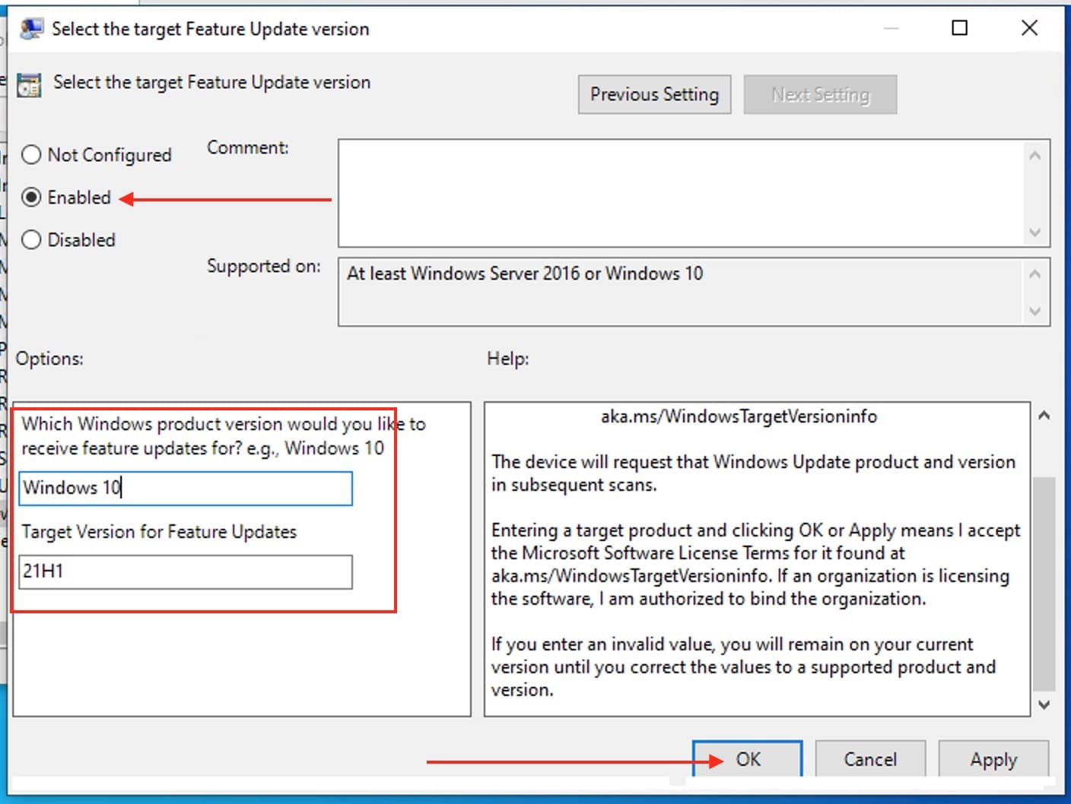Click the Next Setting button
Viewport: 1071px width, 804px height.
(x=820, y=94)
